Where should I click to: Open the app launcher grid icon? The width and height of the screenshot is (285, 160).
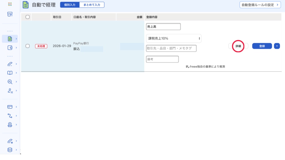(x=10, y=4)
